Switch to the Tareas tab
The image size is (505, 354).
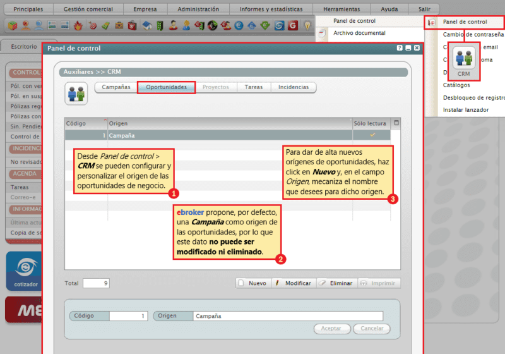tap(254, 87)
